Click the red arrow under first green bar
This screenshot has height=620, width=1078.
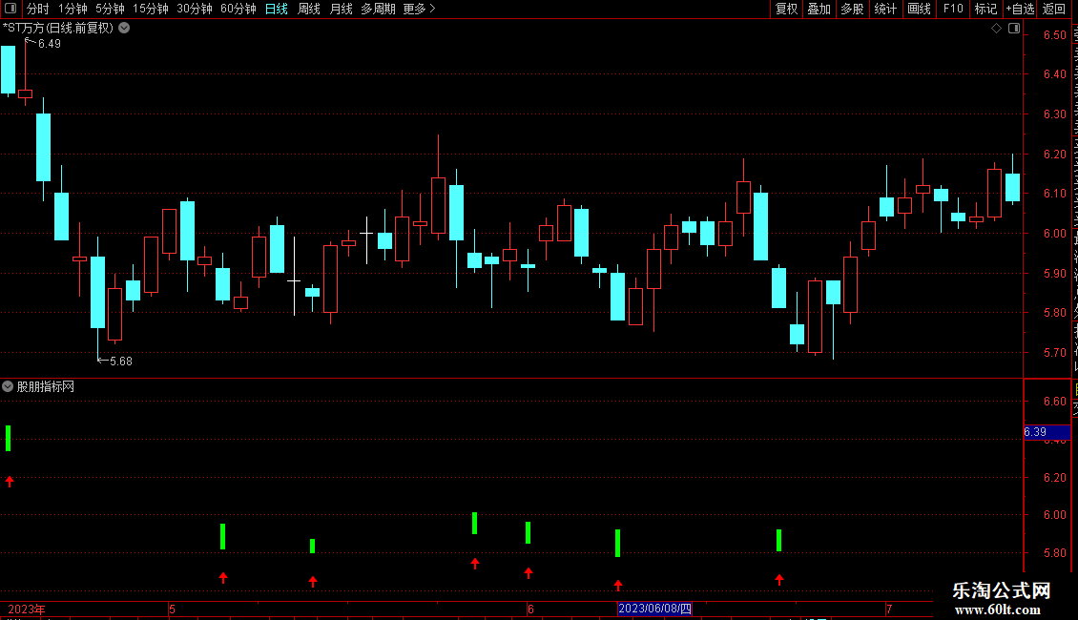coord(10,481)
